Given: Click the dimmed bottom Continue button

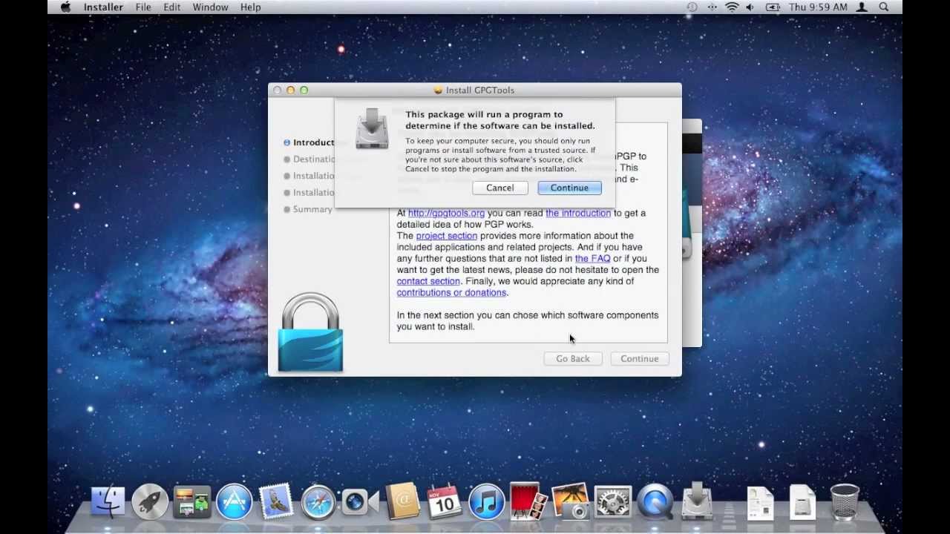Looking at the screenshot, I should (639, 358).
